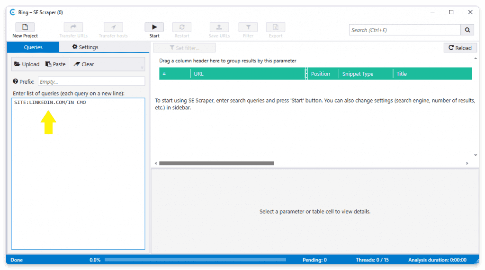Click the Save URLs toolbar icon
The width and height of the screenshot is (485, 270).
pyautogui.click(x=219, y=30)
